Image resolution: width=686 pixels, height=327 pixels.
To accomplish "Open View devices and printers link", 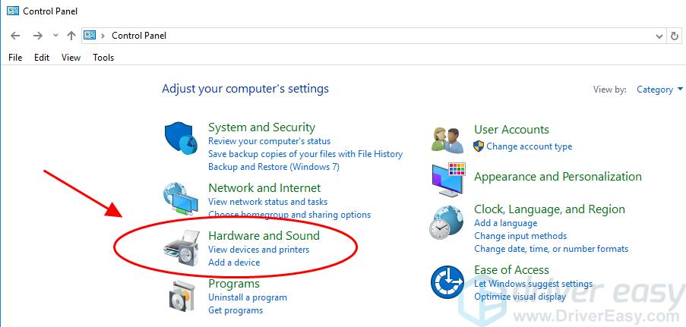I will (x=258, y=250).
